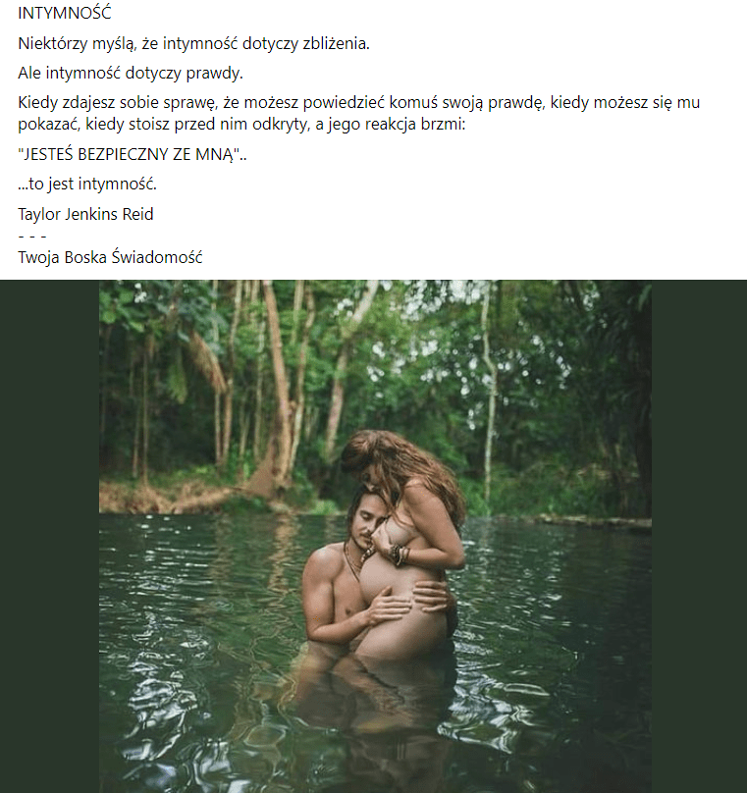
Task: Click the line starting 'Niektórzy myślą'
Action: [193, 43]
